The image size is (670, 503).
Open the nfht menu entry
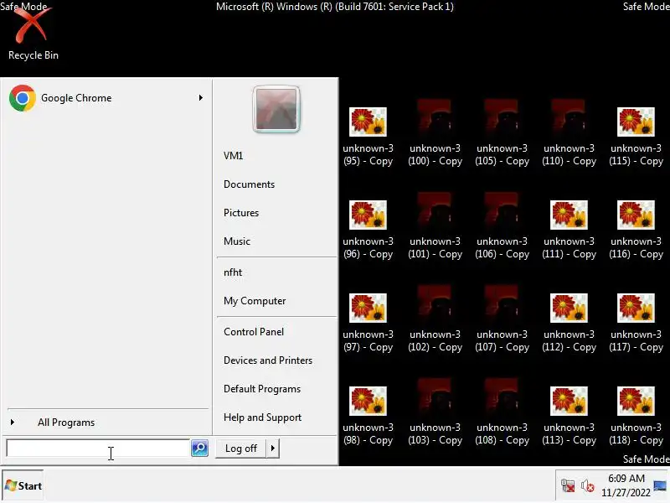[x=233, y=272]
